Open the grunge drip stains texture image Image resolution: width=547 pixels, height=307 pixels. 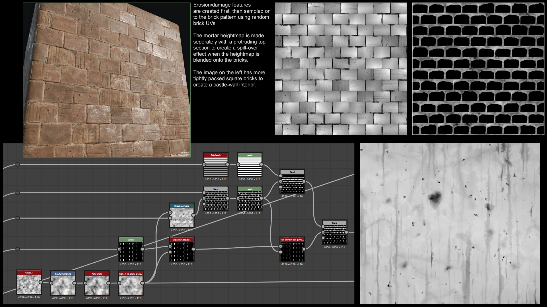click(x=450, y=224)
